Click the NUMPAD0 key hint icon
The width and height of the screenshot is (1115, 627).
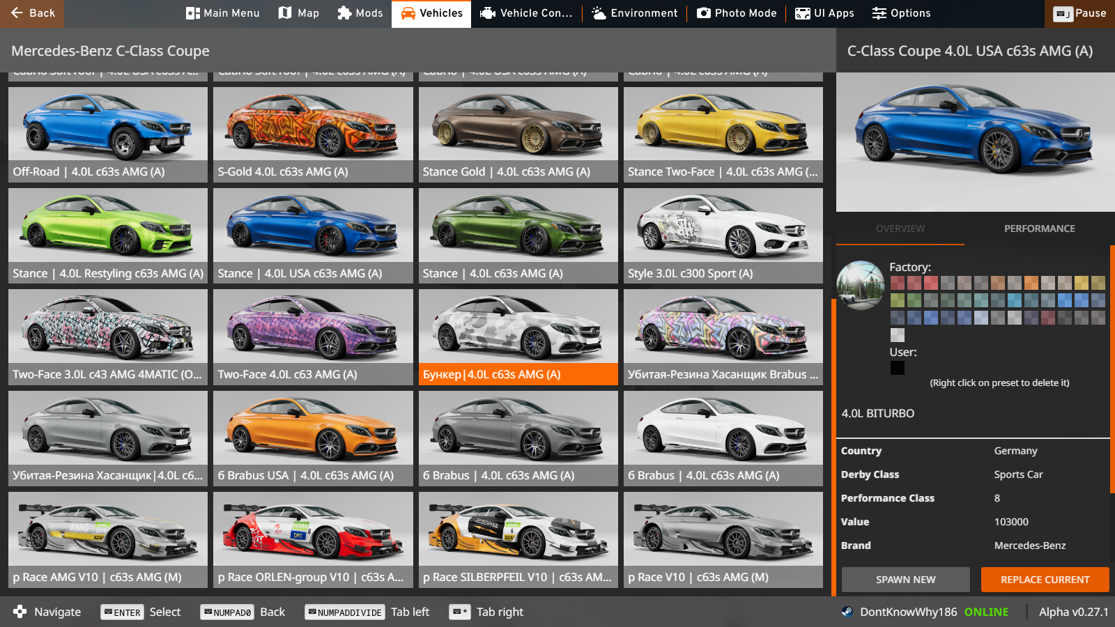pos(227,612)
